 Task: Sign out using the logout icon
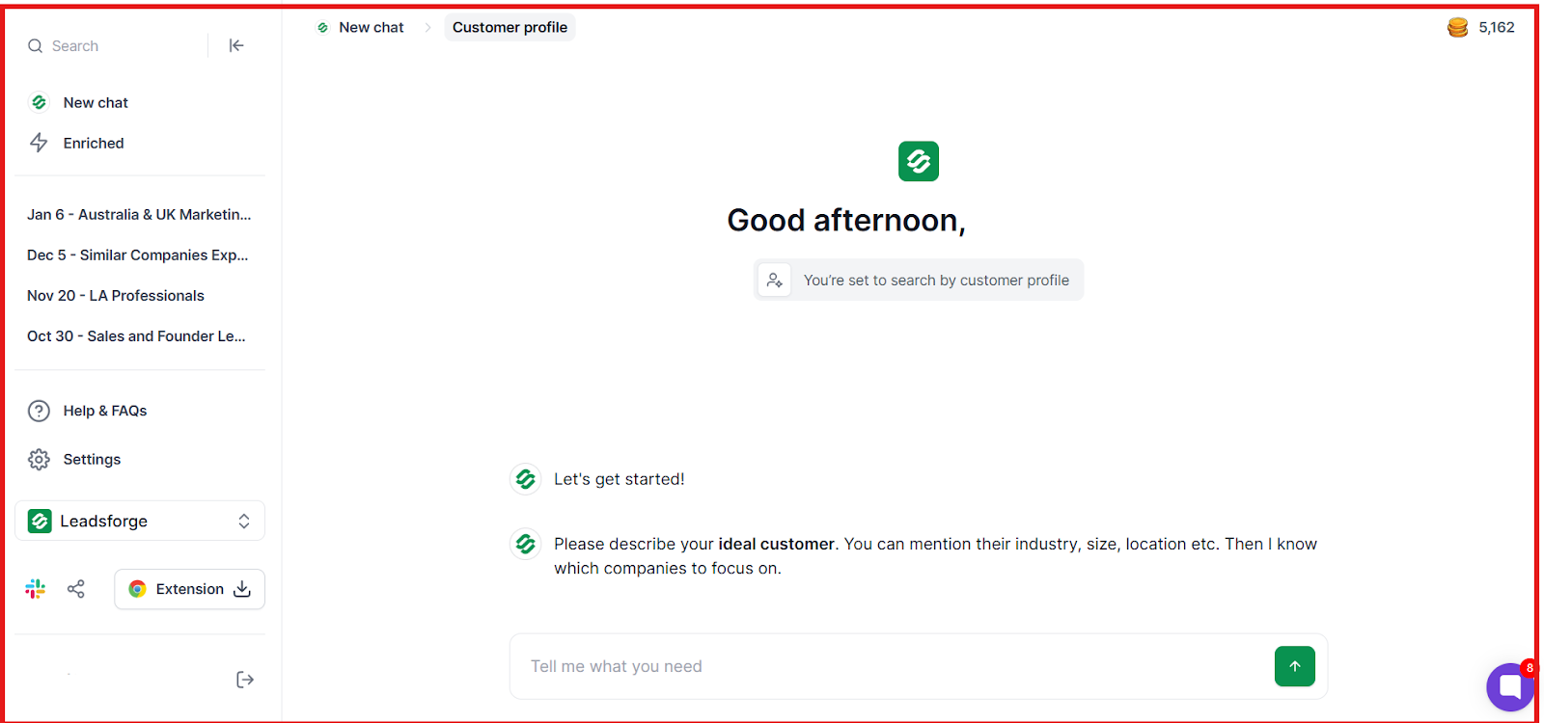[x=244, y=679]
